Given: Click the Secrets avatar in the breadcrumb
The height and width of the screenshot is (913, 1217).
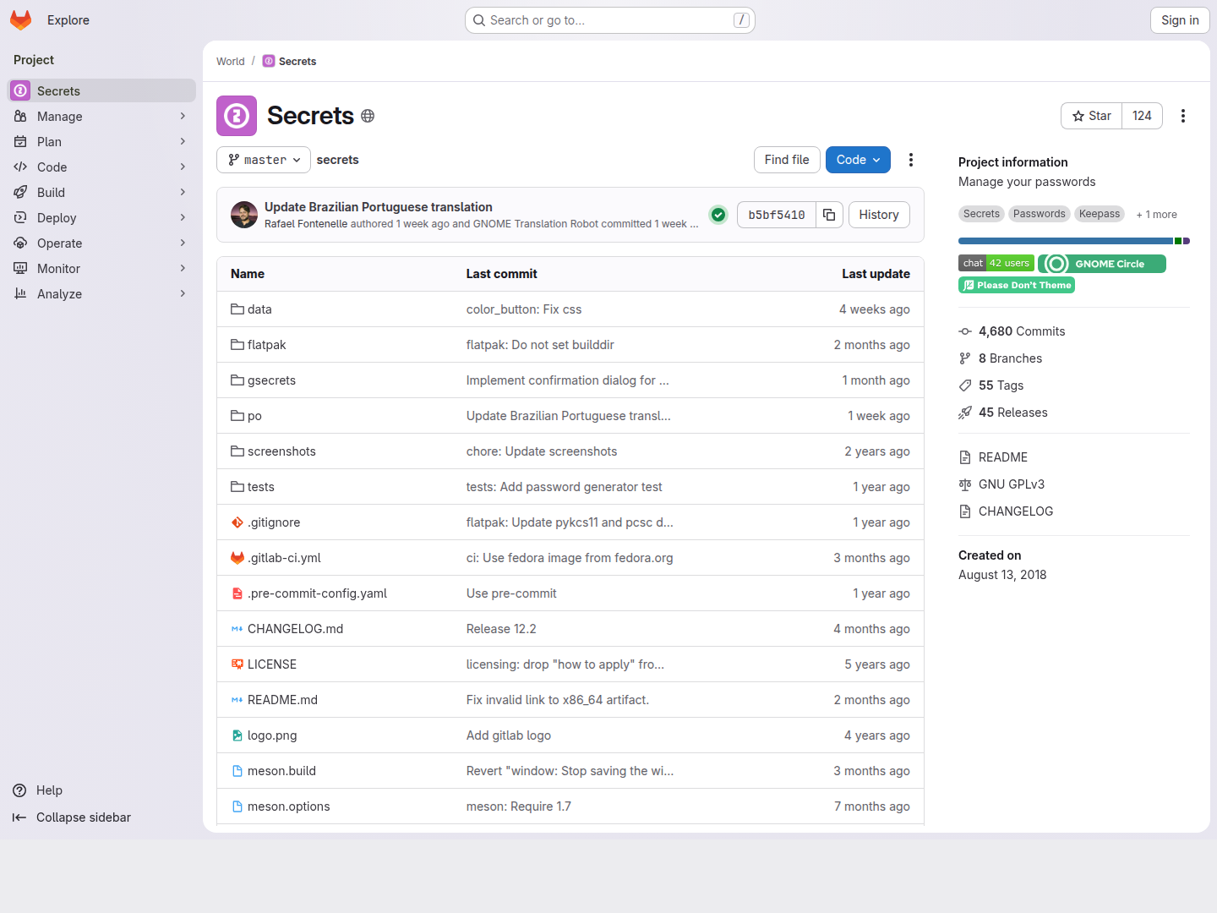Looking at the screenshot, I should [x=269, y=61].
